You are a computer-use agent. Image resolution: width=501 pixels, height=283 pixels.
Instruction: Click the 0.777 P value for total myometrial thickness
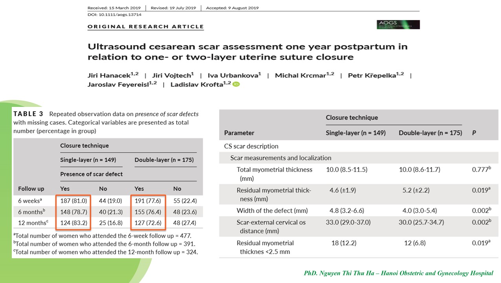481,169
